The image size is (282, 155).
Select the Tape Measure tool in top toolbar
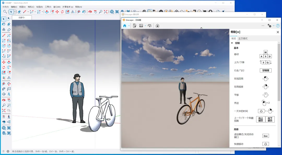[79, 12]
